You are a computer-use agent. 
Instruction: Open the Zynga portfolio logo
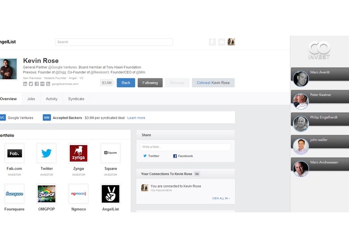pyautogui.click(x=78, y=153)
